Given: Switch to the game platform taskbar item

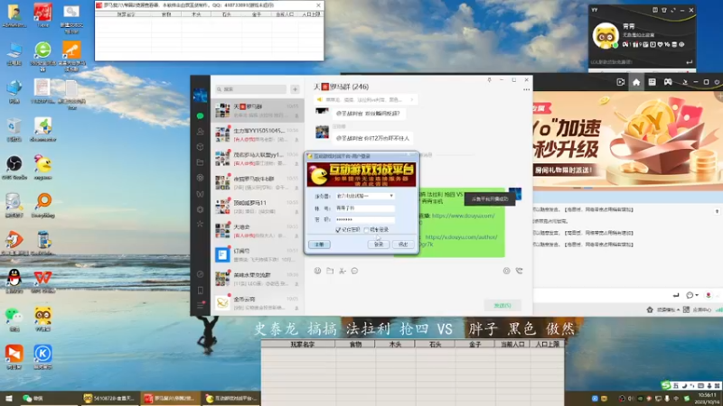Looking at the screenshot, I should [x=230, y=398].
